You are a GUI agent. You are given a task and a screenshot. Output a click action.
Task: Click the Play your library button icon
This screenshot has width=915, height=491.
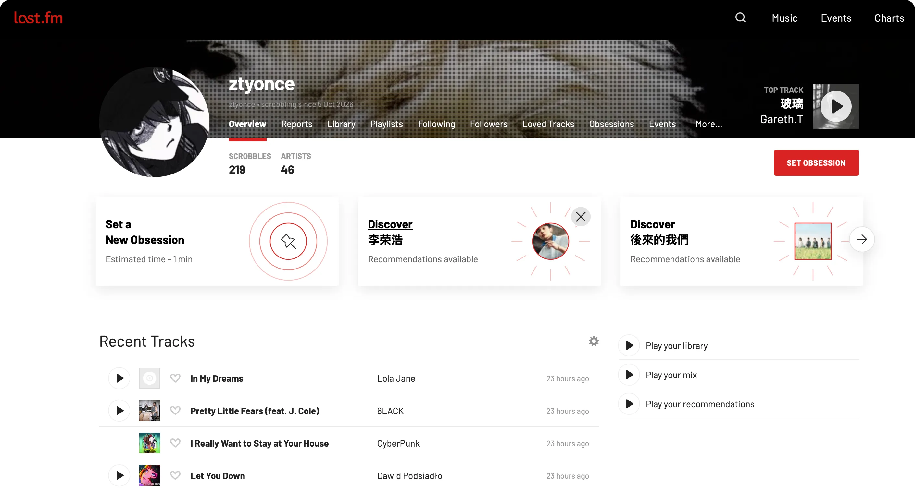629,345
